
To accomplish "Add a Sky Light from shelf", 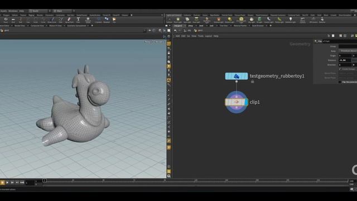I will pos(252,20).
